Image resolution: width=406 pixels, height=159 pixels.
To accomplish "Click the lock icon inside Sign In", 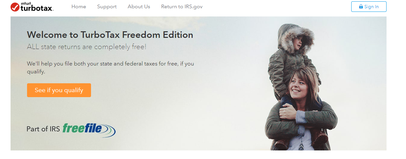I will (361, 7).
